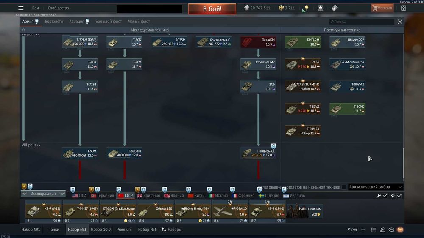Select the Панцирь-С1 research card
The image size is (424, 238).
[258, 153]
